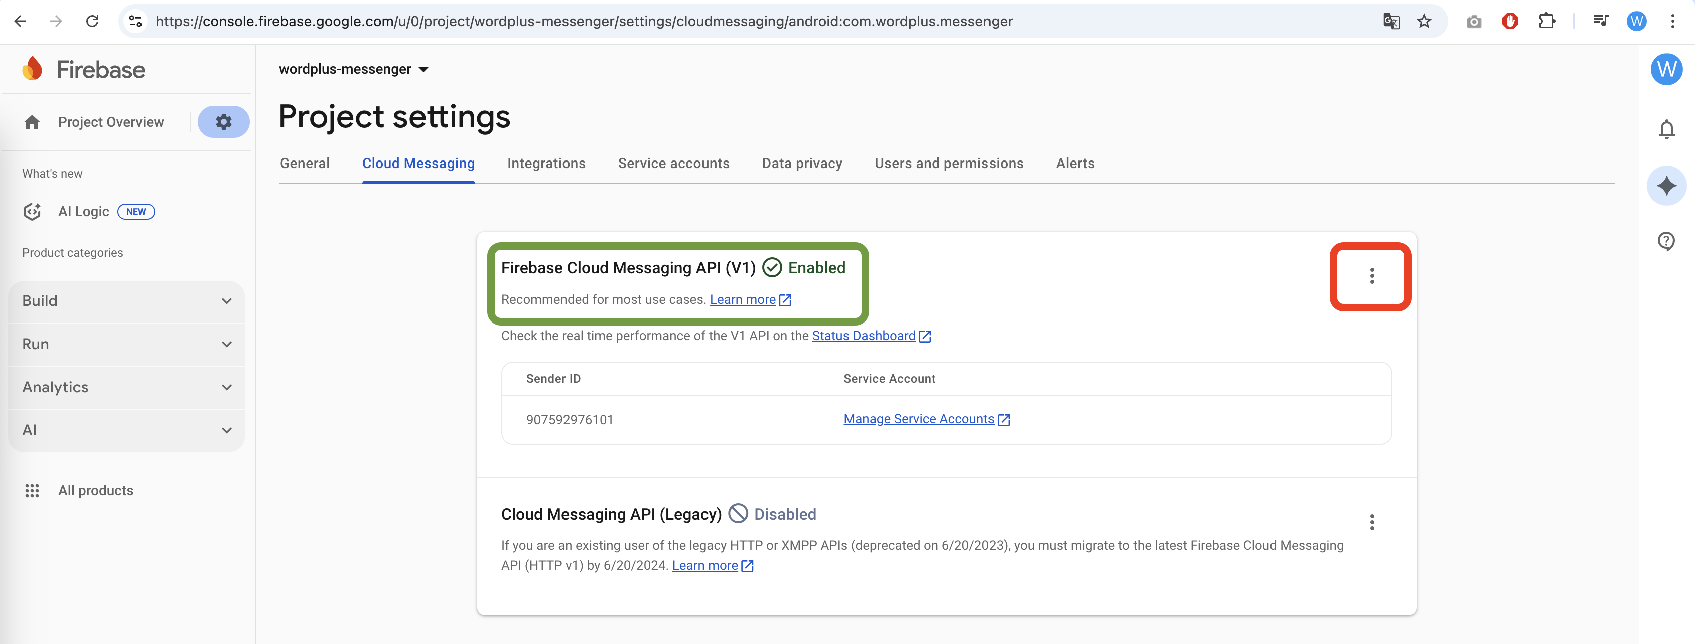This screenshot has height=644, width=1695.
Task: Click the Disabled status text
Action: [785, 514]
